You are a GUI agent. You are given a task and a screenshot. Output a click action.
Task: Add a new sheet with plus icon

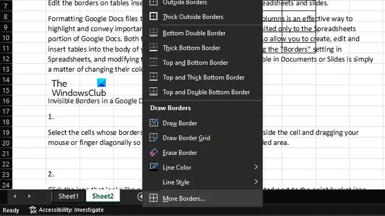coord(140,196)
